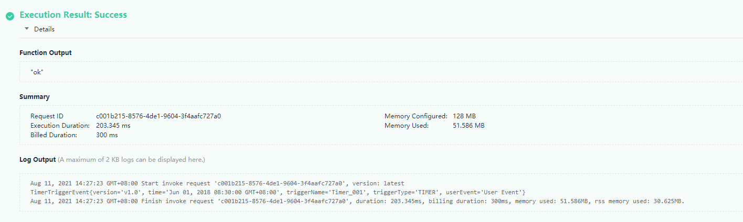Click the 300 ms billed duration value
The height and width of the screenshot is (222, 743).
(107, 135)
